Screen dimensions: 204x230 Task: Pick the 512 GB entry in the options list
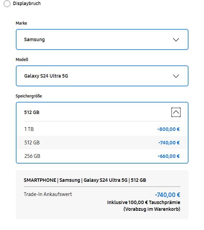pyautogui.click(x=32, y=143)
